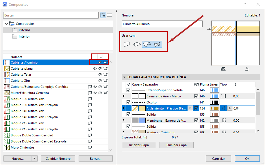265x165 pixels.
Task: Click the roof icon on Cubierta Tejas row
Action: point(100,75)
